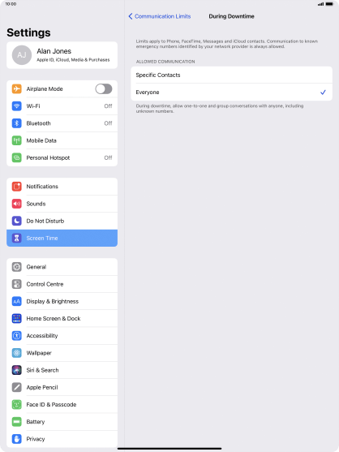Tap the orange Airplane Mode icon
This screenshot has height=452, width=339.
(x=17, y=88)
